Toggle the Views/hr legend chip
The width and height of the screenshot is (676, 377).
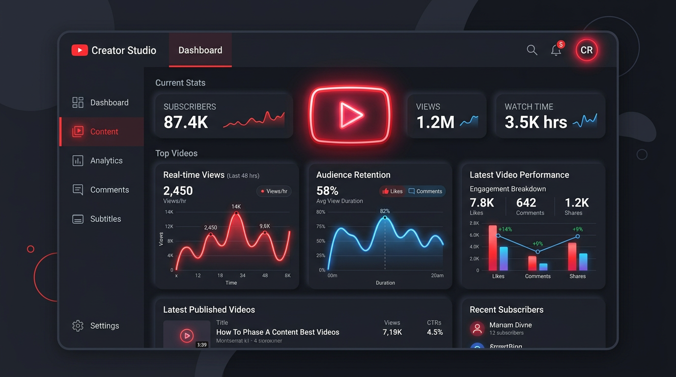click(274, 191)
